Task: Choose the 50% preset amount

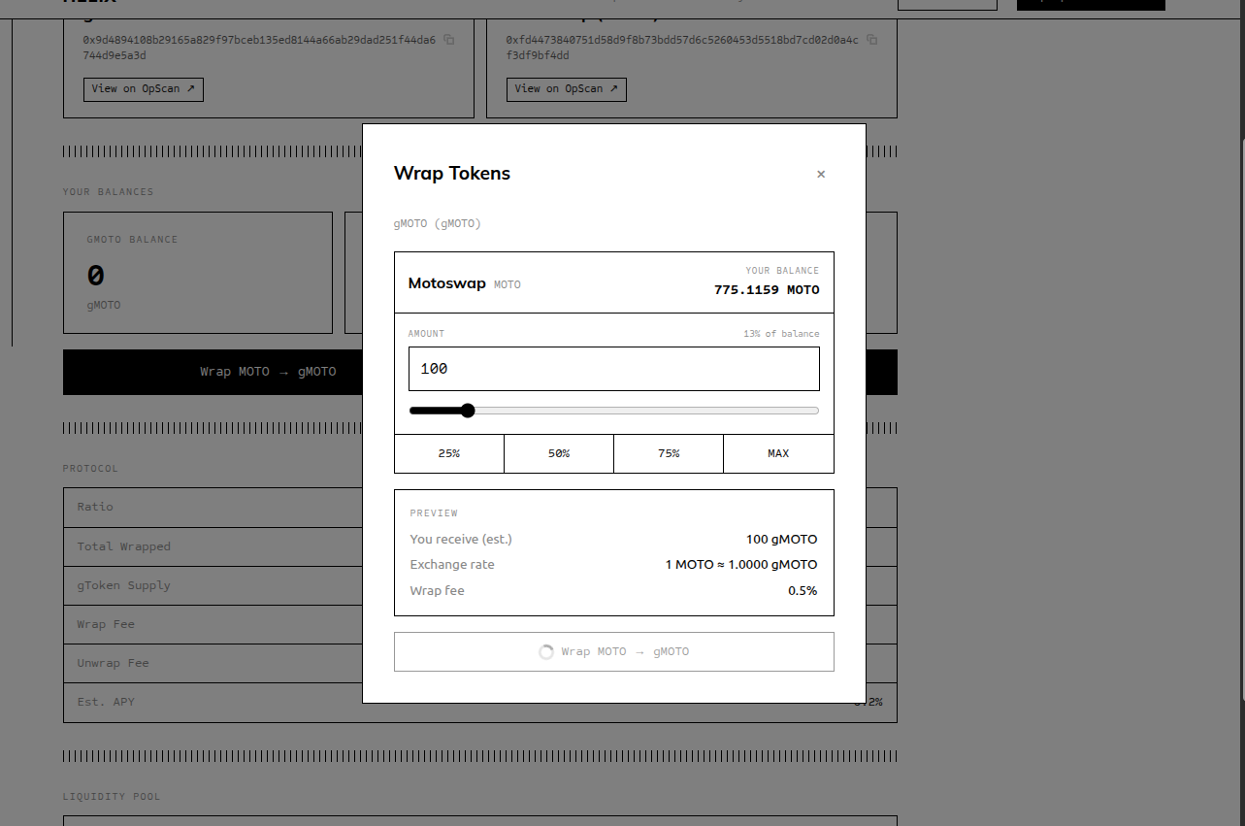Action: pyautogui.click(x=559, y=453)
